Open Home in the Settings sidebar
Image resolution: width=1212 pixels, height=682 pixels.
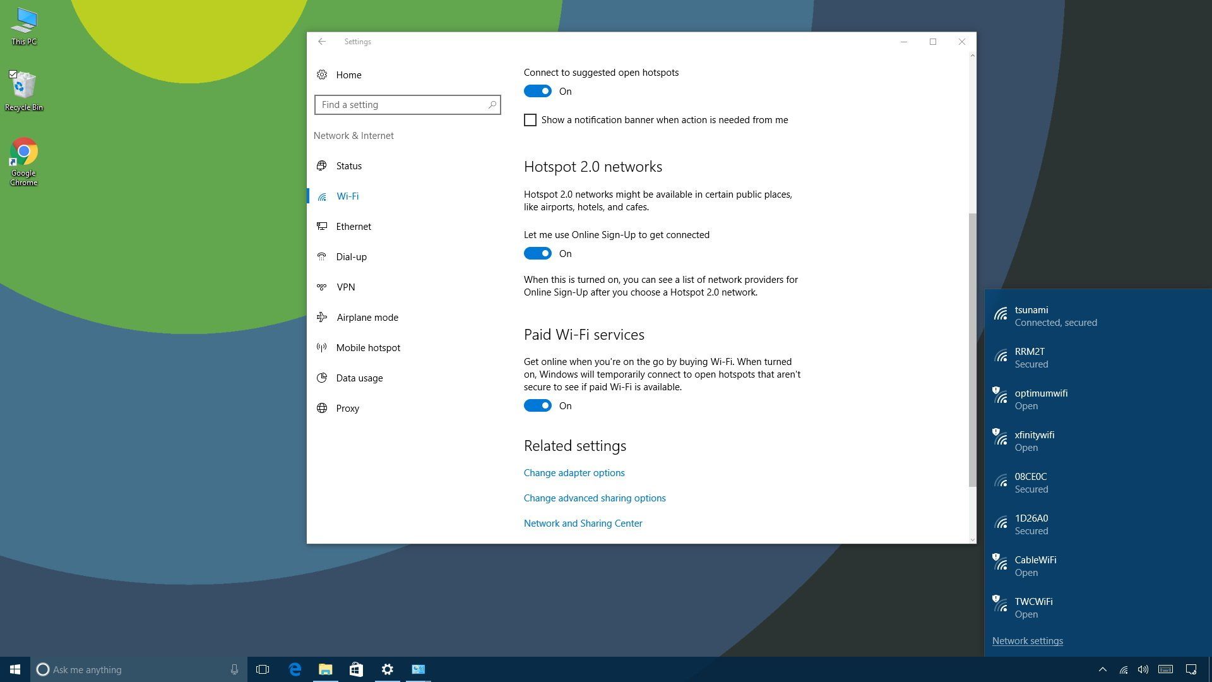tap(348, 75)
